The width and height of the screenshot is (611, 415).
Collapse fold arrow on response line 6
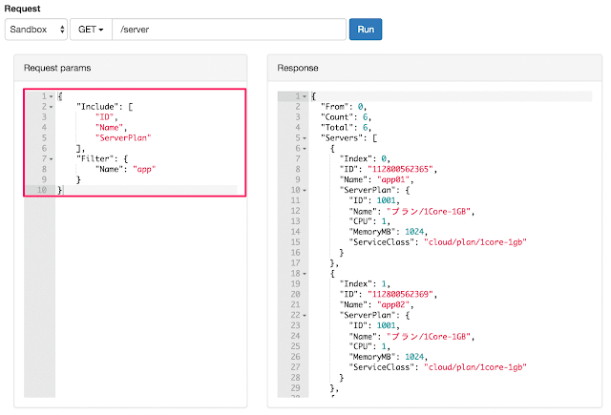click(305, 149)
